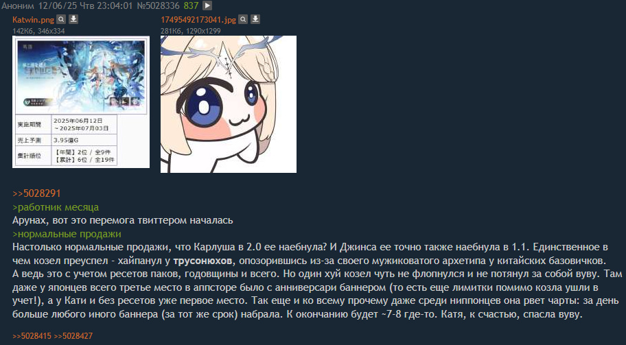The height and width of the screenshot is (345, 626).
Task: Expand the chibi character image thumbnail
Action: coord(229,104)
